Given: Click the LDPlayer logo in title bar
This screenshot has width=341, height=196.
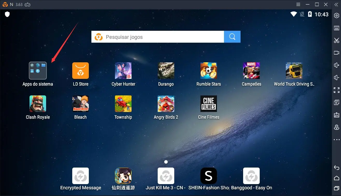Looking at the screenshot, I should pyautogui.click(x=5, y=4).
